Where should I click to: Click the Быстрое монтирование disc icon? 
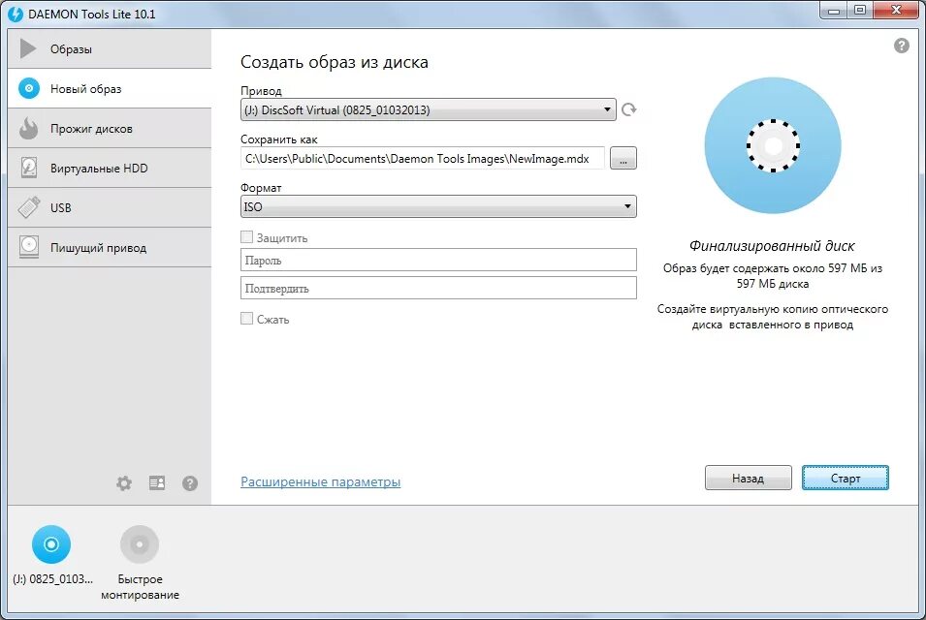pyautogui.click(x=140, y=543)
